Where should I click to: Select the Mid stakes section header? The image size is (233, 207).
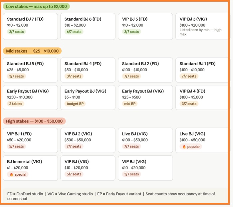coord(32,51)
